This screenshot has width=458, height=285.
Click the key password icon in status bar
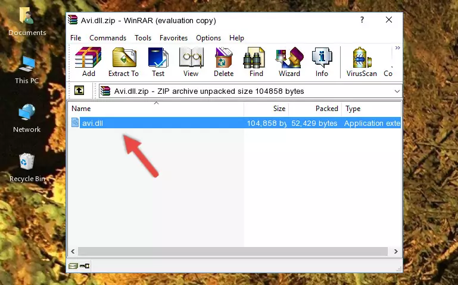coord(85,265)
